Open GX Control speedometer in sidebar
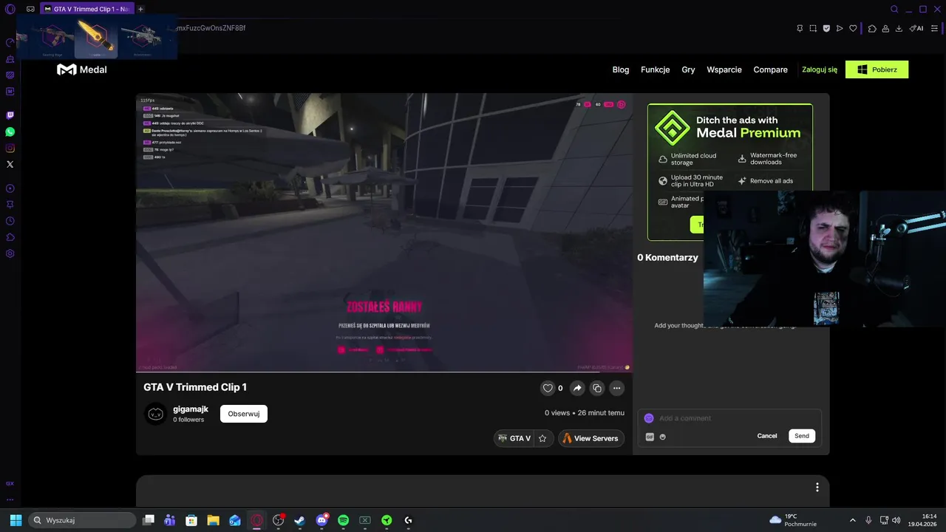The width and height of the screenshot is (946, 532). coord(10,43)
